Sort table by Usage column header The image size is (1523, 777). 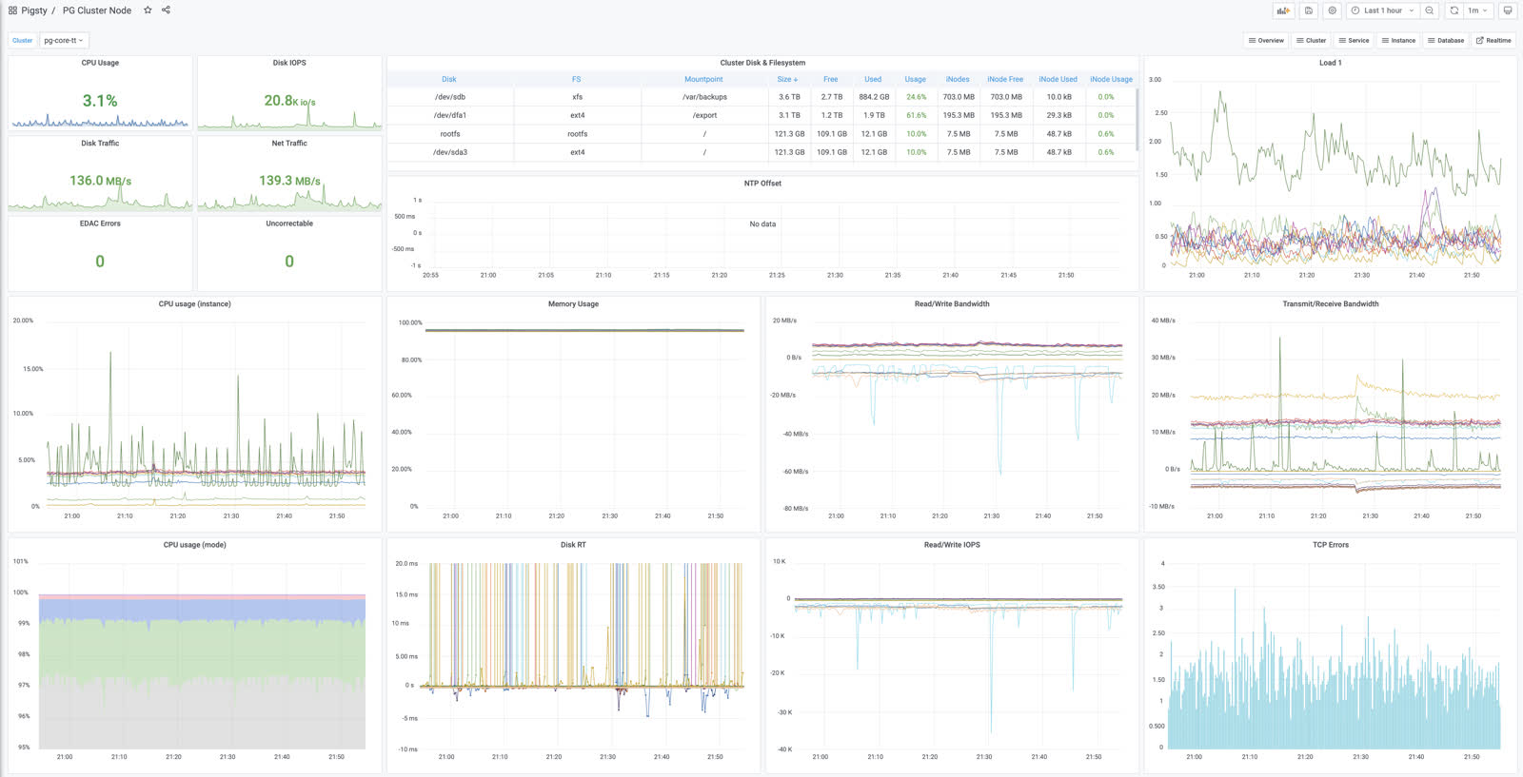915,79
